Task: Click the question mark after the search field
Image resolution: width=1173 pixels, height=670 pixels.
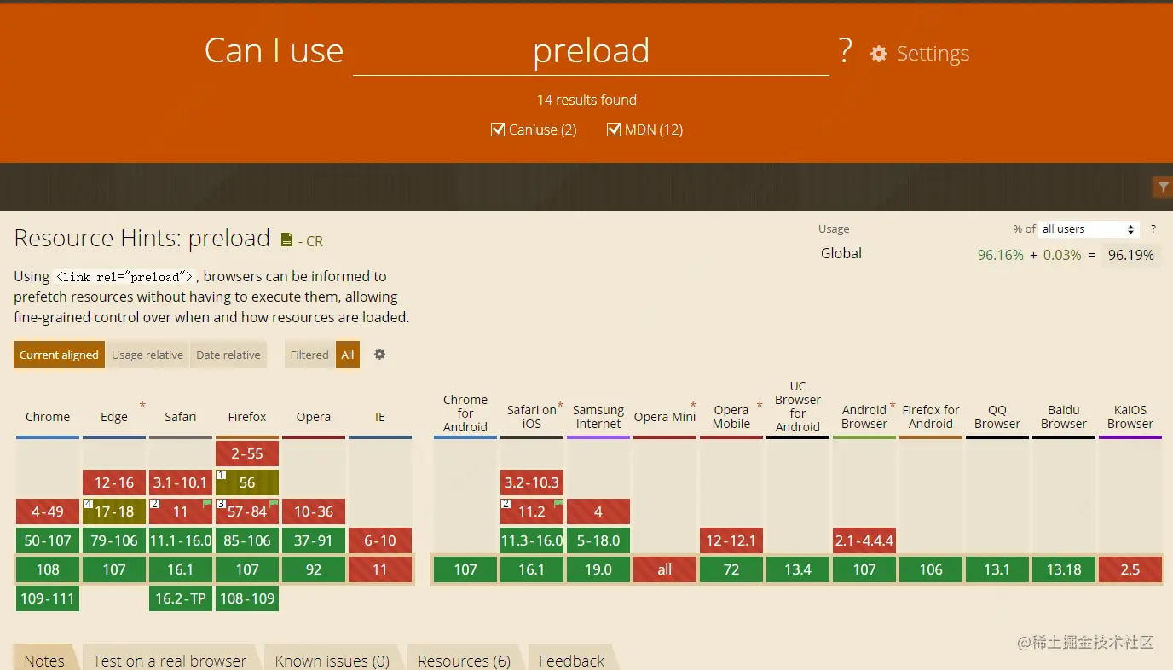Action: click(845, 51)
